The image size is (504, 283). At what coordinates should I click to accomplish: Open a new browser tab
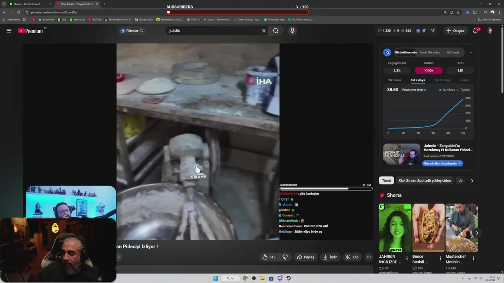(104, 4)
